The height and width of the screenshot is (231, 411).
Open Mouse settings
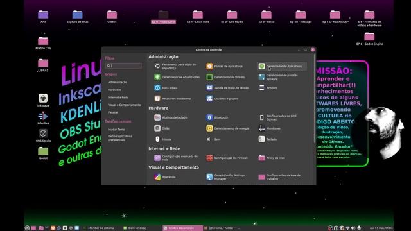[x=163, y=139]
